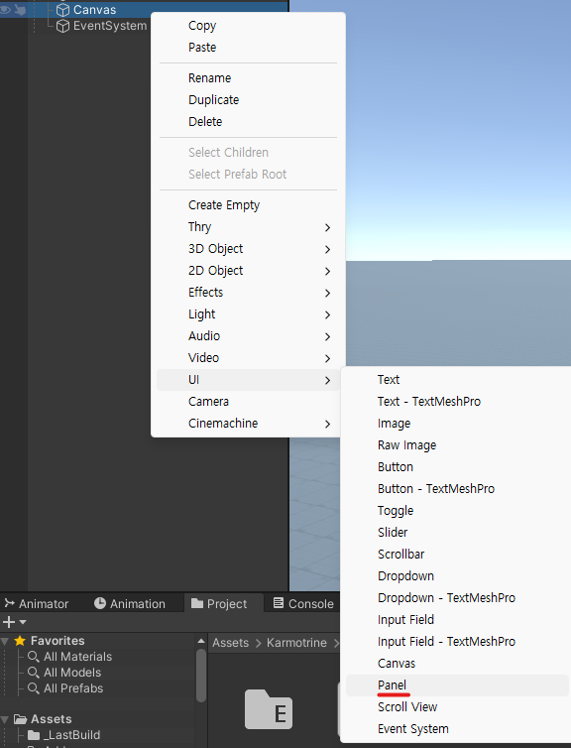Click Karmotrine in the breadcrumb path

click(x=296, y=643)
